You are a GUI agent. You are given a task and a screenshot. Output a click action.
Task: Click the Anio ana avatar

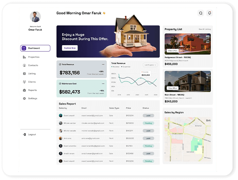pyautogui.click(x=61, y=138)
